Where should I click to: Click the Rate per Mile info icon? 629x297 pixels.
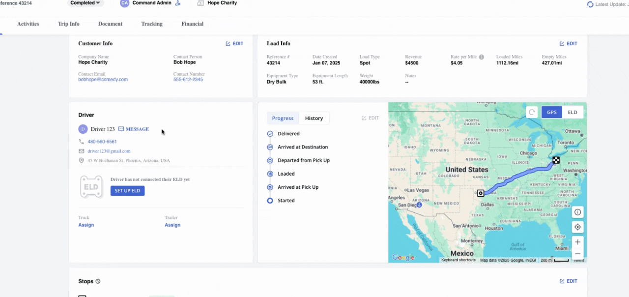pyautogui.click(x=482, y=57)
